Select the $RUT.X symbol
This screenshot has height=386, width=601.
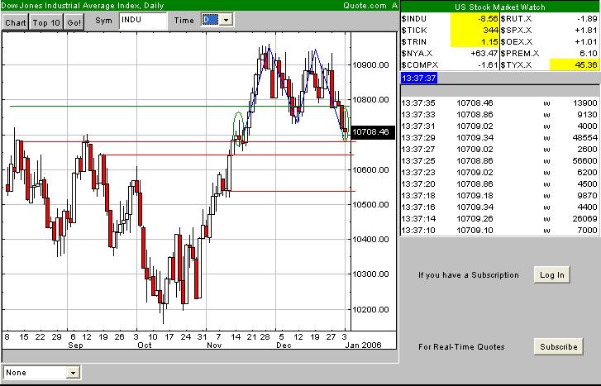click(x=516, y=19)
